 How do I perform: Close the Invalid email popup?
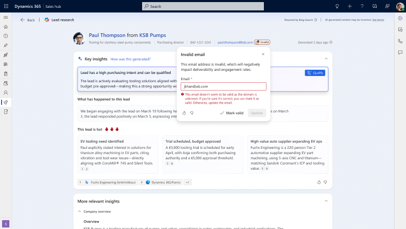263,54
